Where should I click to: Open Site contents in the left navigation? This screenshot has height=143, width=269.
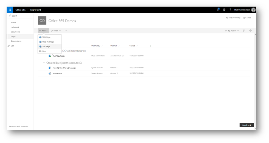16,41
